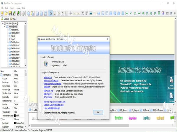Image resolution: width=177 pixels, height=132 pixels.
Task: Click the CD disc toolbar icon
Action: point(23,13)
